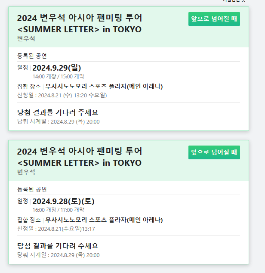Screen dimensions: 265x273
Task: Click 당첨 결과를 기다려 주세요 in second card
Action: click(x=58, y=246)
